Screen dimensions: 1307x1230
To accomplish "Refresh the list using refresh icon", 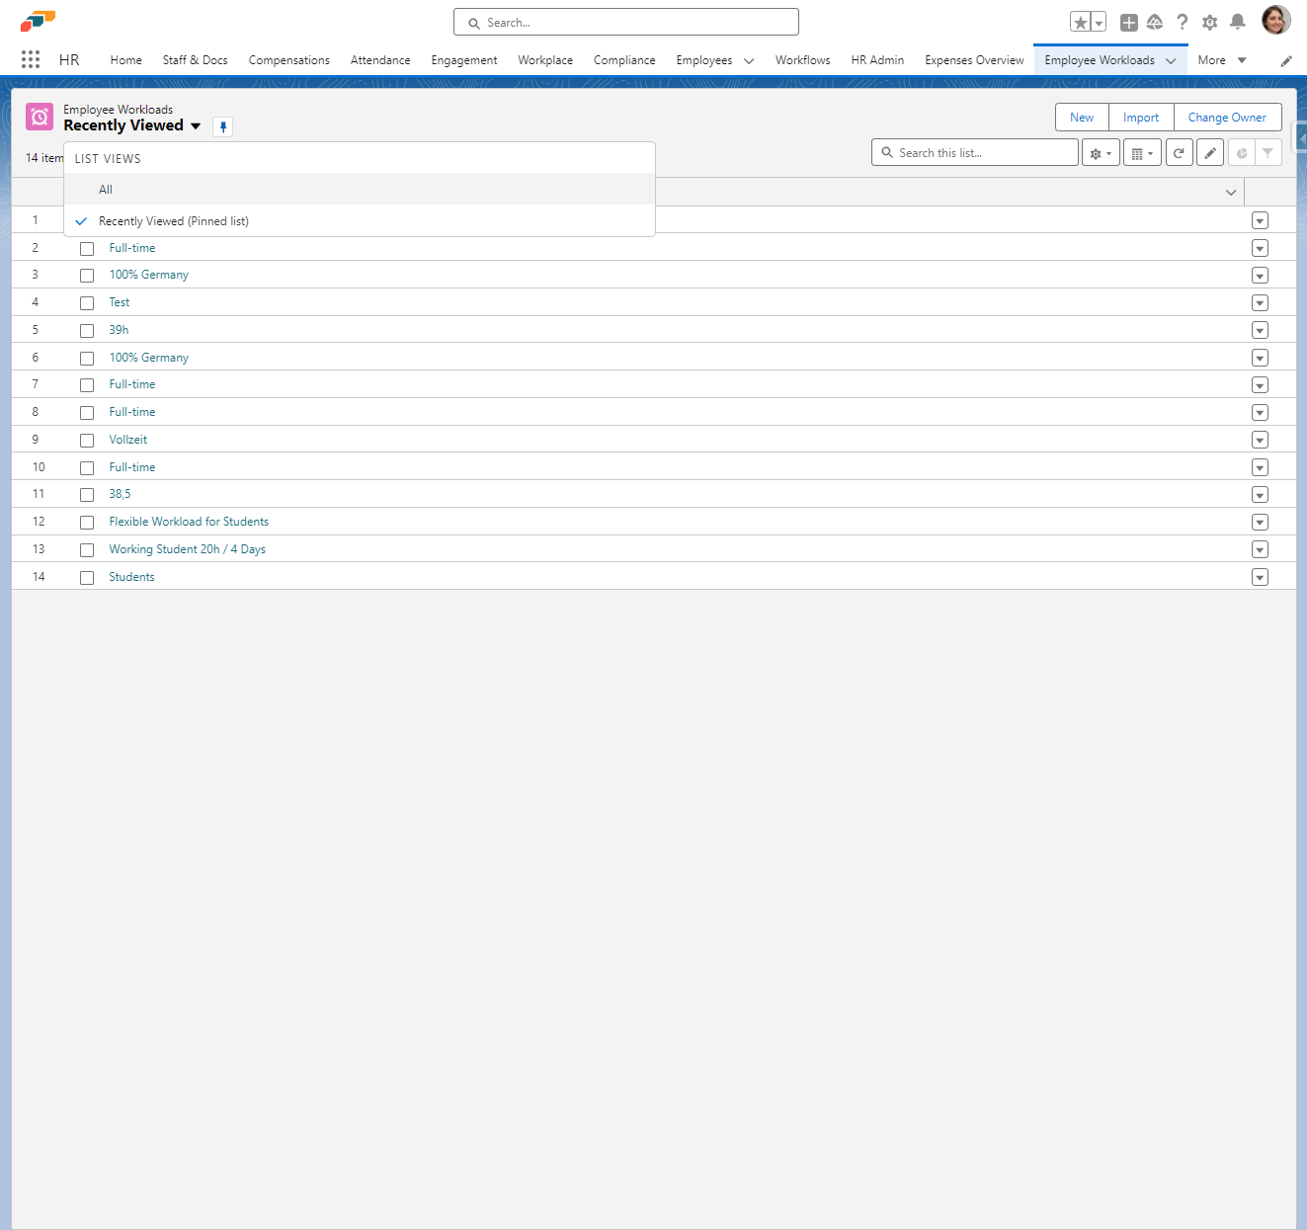I will coord(1179,153).
